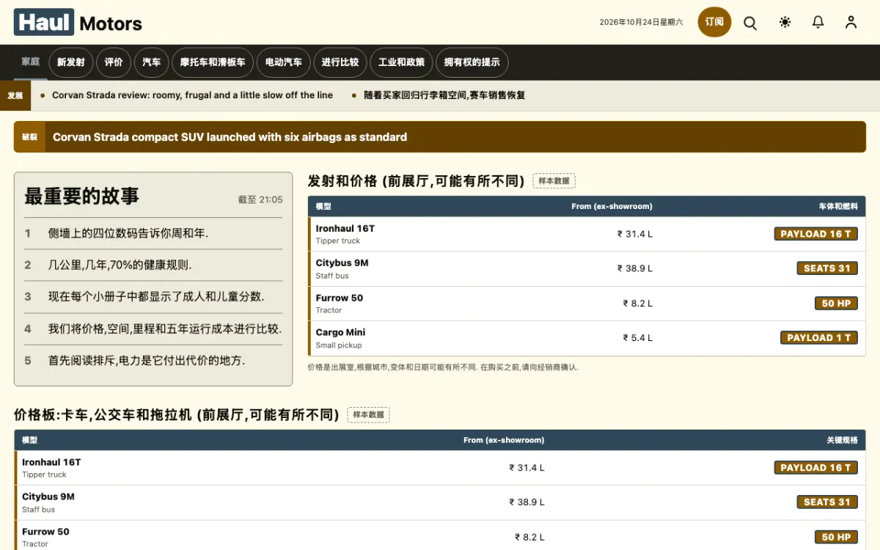Click SEATS 31 badge in 发射和价格 table

coord(827,268)
